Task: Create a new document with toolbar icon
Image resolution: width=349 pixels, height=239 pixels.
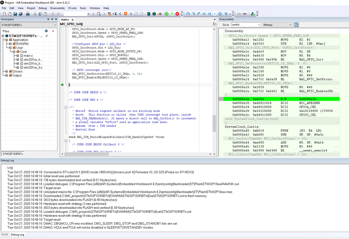Action: [5, 14]
